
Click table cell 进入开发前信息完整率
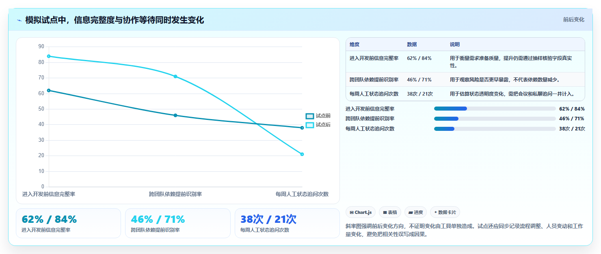click(x=374, y=58)
